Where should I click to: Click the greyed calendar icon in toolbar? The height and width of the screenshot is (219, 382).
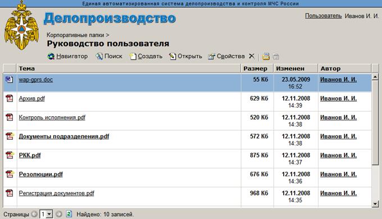point(276,57)
